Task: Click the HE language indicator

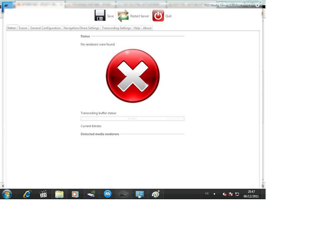Action: (207, 194)
